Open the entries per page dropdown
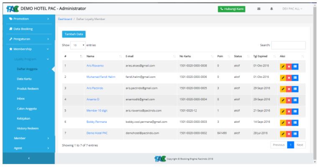The image size is (320, 167). tap(76, 45)
